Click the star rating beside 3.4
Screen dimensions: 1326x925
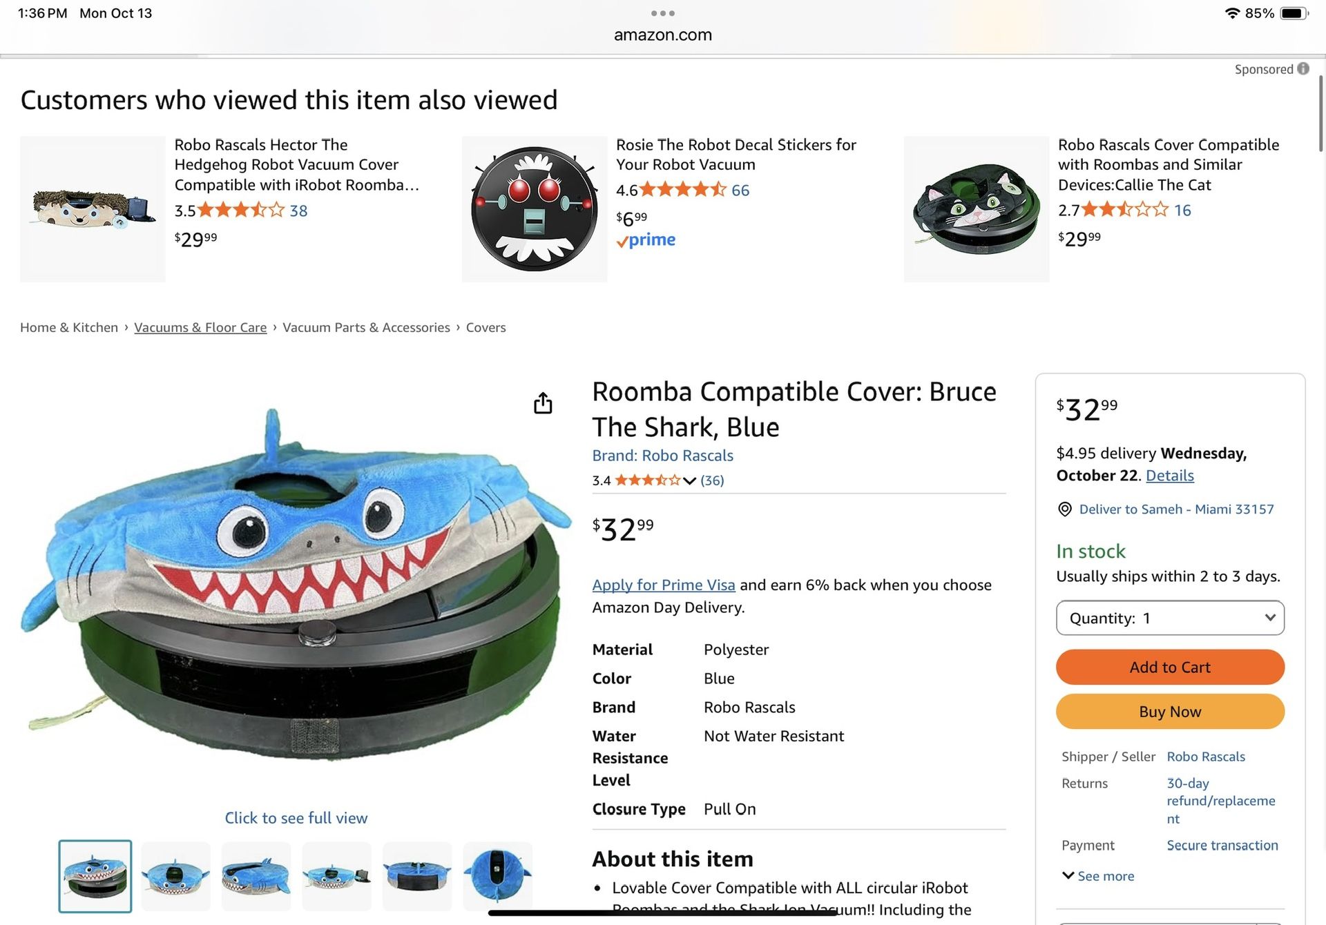click(647, 480)
